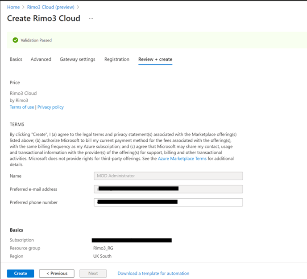Screen dimensions: 307x279
Task: Click the blue Create button
Action: pyautogui.click(x=21, y=273)
